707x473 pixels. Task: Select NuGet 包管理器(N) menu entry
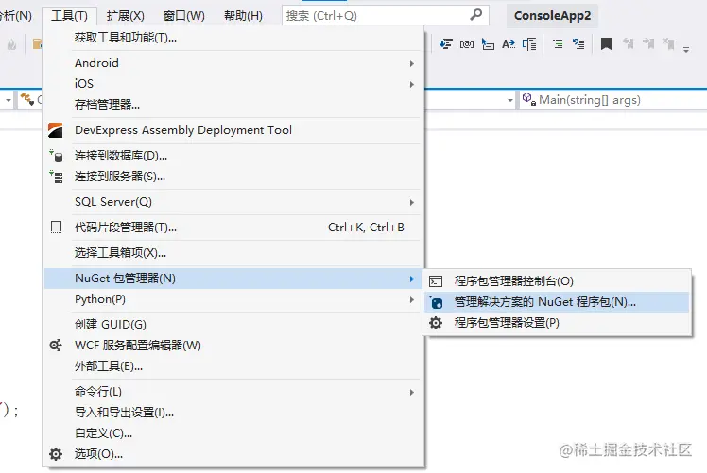(233, 279)
